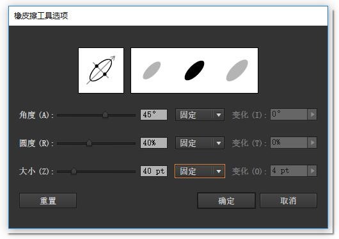Click the angle direction arrow in the ellipse preview

(x=113, y=58)
